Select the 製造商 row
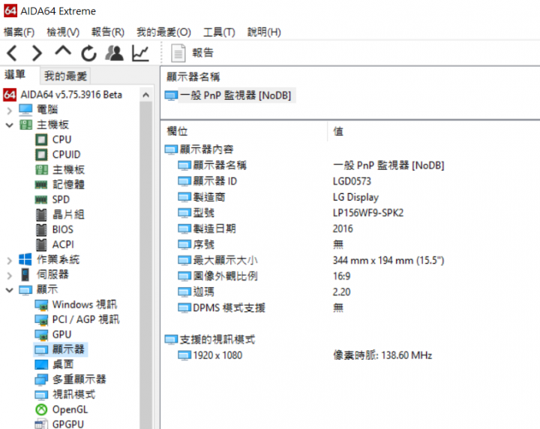Image resolution: width=540 pixels, height=429 pixels. coord(202,197)
